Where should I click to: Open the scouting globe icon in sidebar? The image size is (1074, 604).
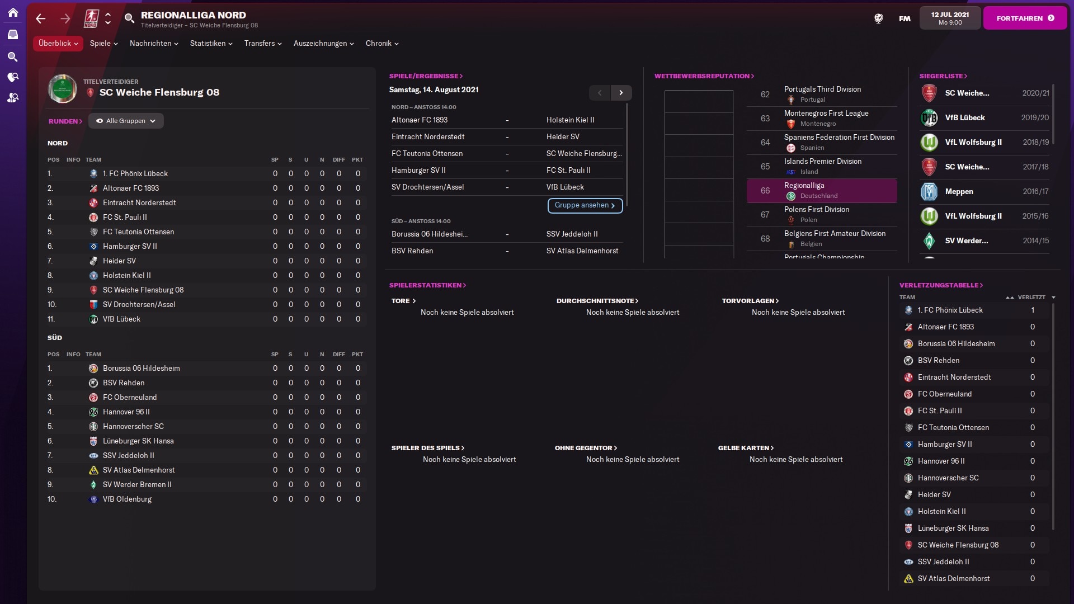pos(13,77)
